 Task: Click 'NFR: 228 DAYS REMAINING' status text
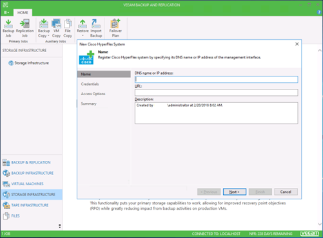pyautogui.click(x=271, y=233)
